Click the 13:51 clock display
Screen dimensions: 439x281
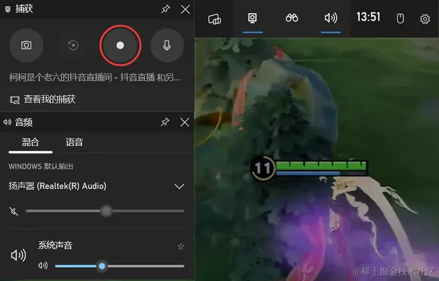(x=368, y=17)
